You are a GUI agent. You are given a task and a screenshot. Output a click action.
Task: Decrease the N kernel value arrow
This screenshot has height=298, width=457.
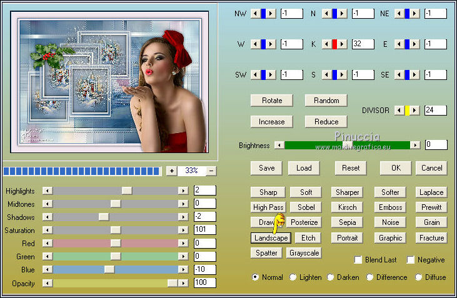tap(327, 13)
